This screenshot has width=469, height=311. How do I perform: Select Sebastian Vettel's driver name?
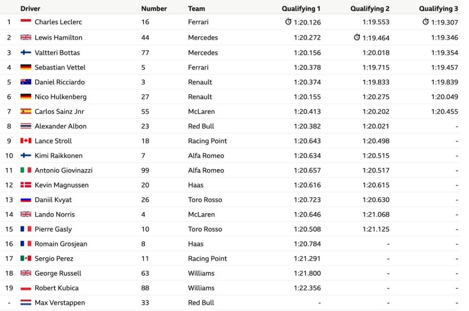pyautogui.click(x=60, y=67)
